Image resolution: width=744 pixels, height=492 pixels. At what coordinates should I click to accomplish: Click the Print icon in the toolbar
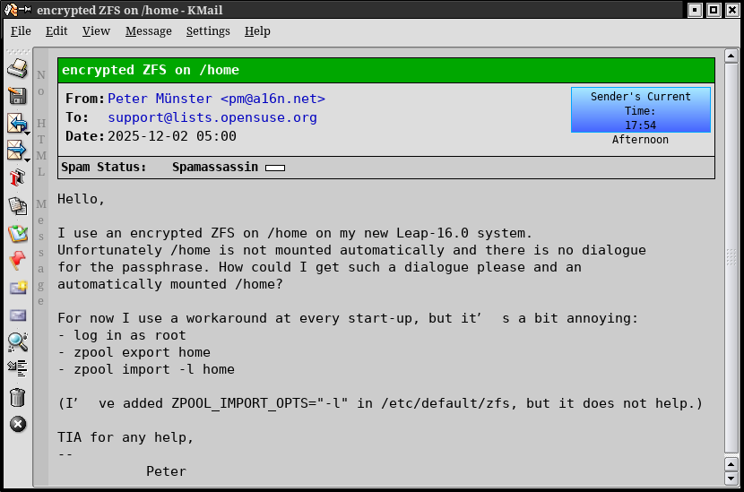[18, 68]
